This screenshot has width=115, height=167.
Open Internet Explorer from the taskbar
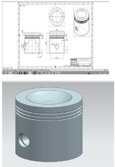6,73
